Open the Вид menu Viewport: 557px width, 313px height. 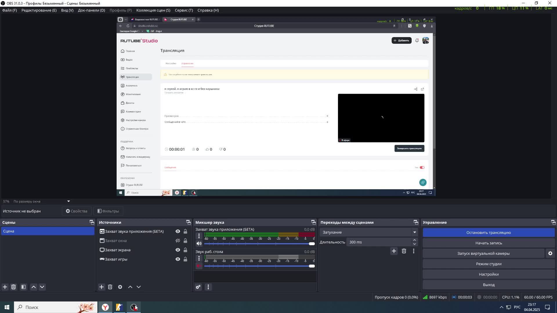coord(67,10)
